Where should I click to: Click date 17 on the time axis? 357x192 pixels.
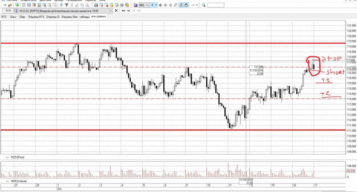click(x=316, y=185)
